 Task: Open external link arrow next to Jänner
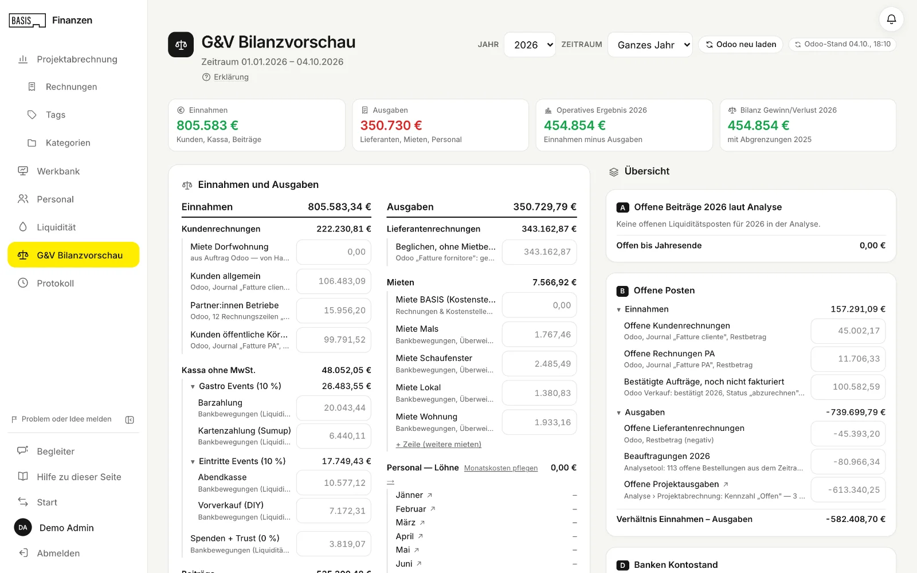tap(430, 495)
